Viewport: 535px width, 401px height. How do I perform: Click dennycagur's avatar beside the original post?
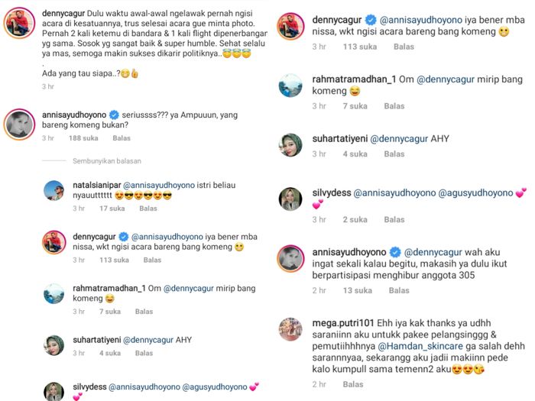coord(21,24)
